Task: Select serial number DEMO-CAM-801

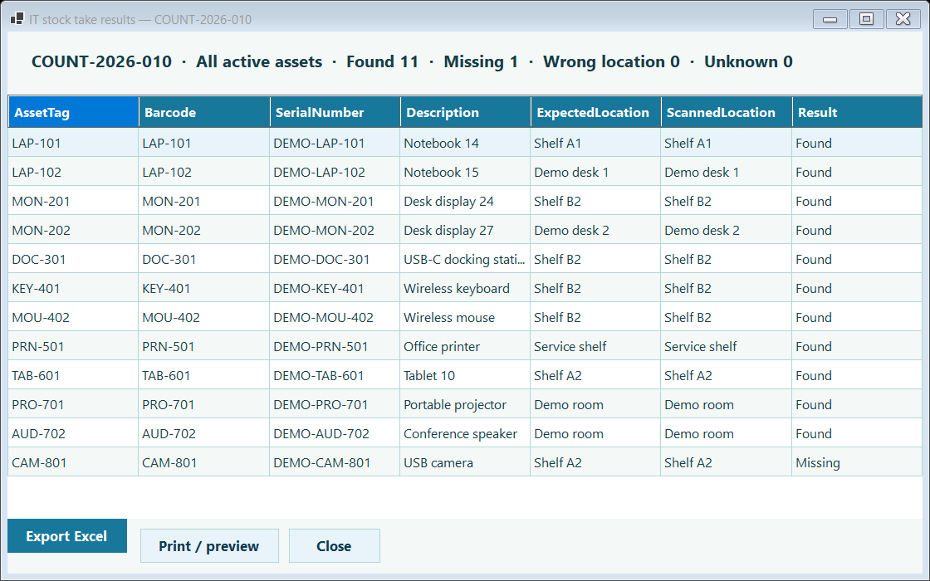Action: coord(335,462)
